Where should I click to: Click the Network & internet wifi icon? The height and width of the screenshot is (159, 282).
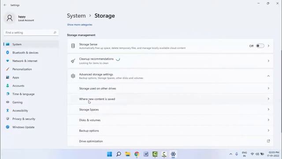coord(7,61)
